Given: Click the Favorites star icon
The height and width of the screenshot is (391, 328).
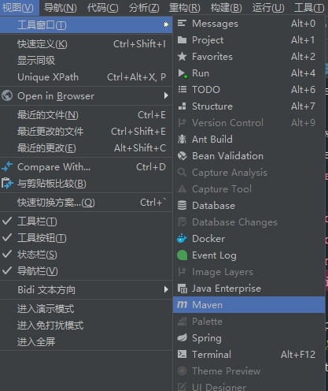Looking at the screenshot, I should click(x=182, y=57).
